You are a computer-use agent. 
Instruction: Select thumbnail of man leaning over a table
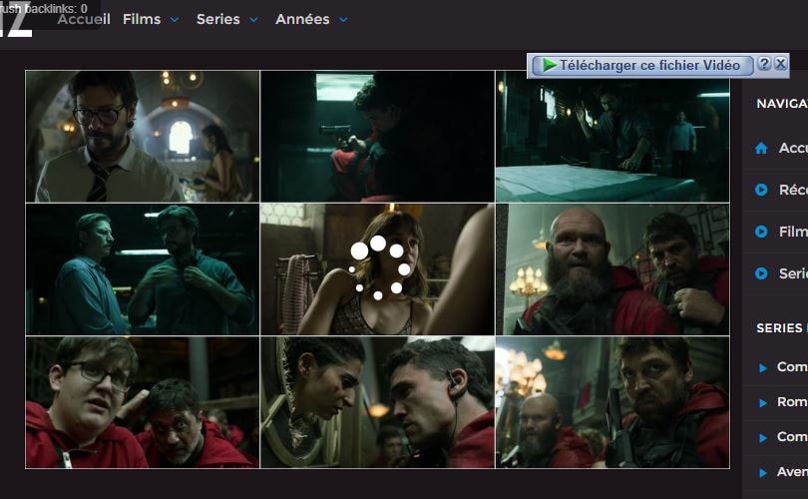[x=612, y=136]
